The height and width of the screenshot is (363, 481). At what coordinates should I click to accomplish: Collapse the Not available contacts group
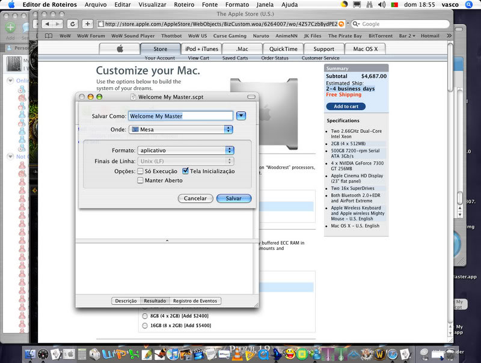pyautogui.click(x=10, y=156)
